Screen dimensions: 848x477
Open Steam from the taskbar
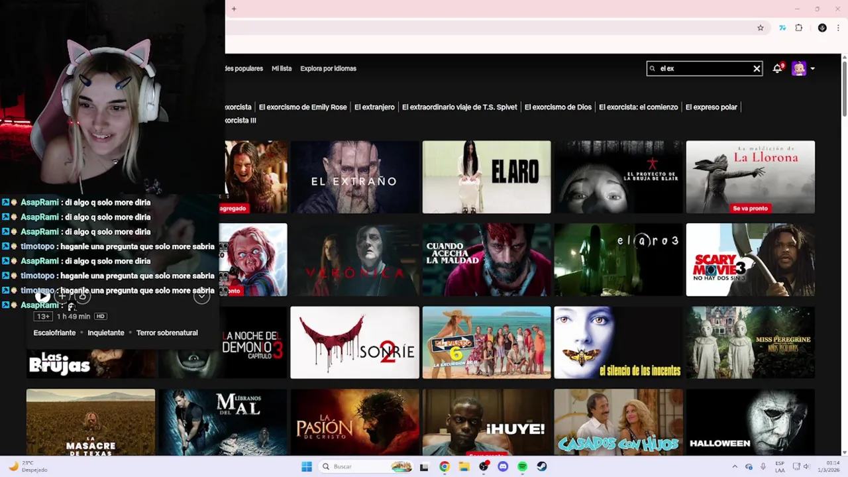pos(542,466)
